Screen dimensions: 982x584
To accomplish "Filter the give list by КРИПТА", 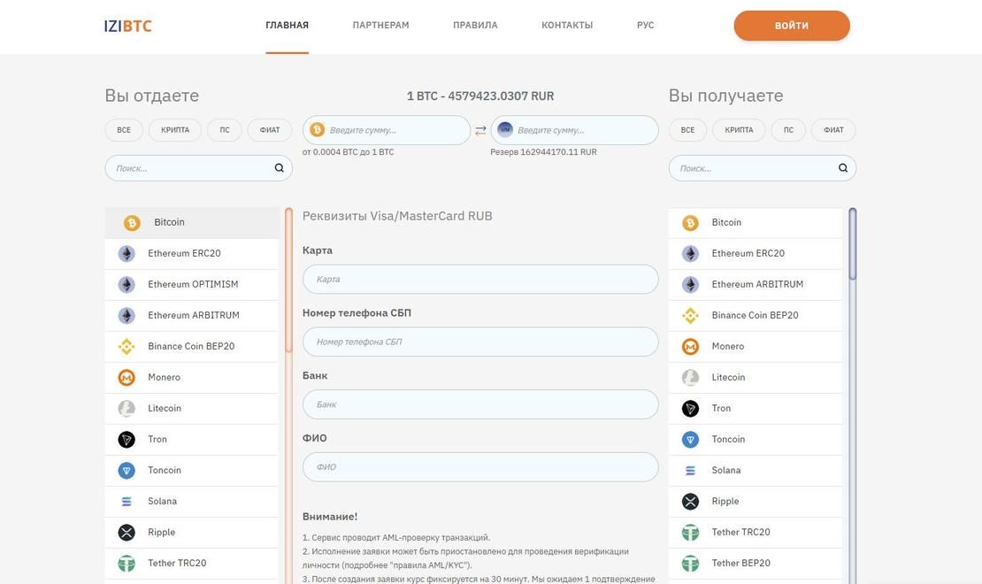I will pyautogui.click(x=175, y=130).
